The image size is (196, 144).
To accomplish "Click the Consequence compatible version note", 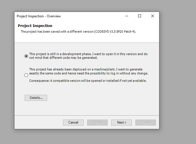I will coord(88,81).
